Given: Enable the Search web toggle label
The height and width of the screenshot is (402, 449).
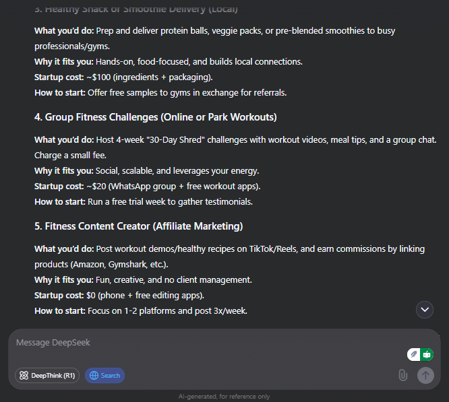Looking at the screenshot, I should 111,376.
